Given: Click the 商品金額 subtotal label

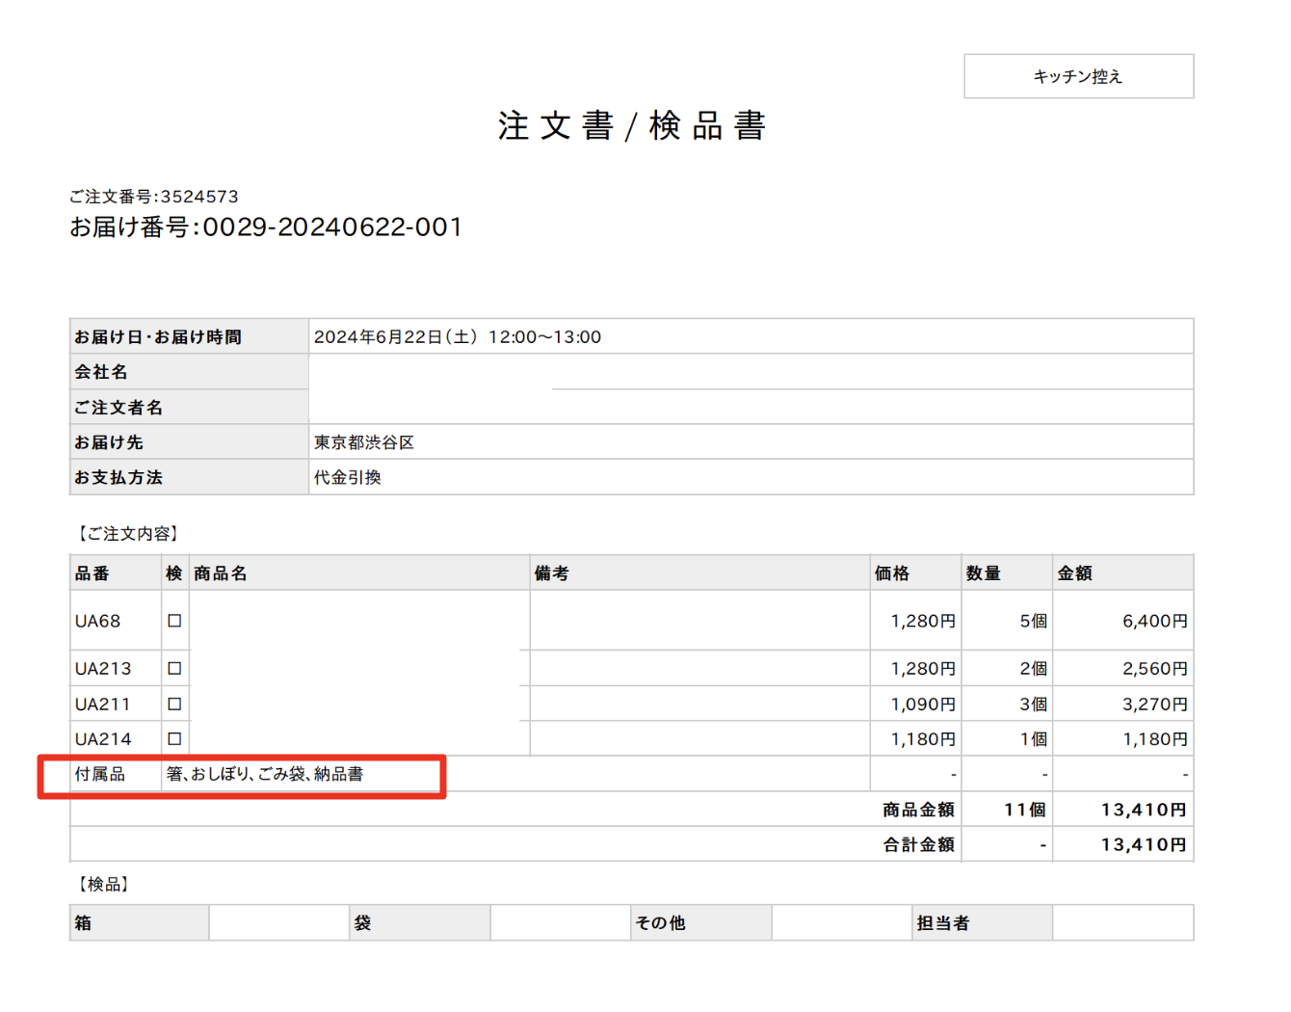Looking at the screenshot, I should coord(919,810).
